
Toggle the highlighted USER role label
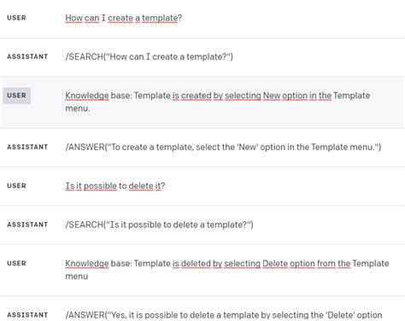tap(17, 96)
